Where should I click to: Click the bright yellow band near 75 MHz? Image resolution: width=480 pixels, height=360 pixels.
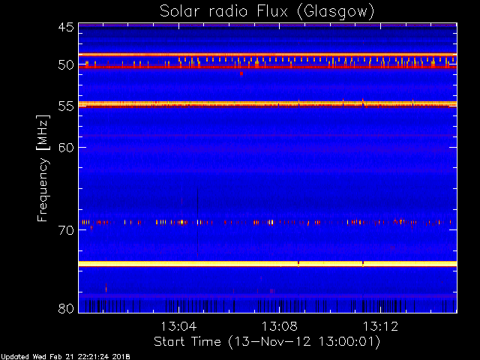268,263
